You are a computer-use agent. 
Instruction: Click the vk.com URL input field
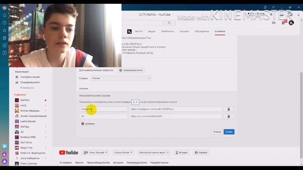pyautogui.click(x=175, y=116)
